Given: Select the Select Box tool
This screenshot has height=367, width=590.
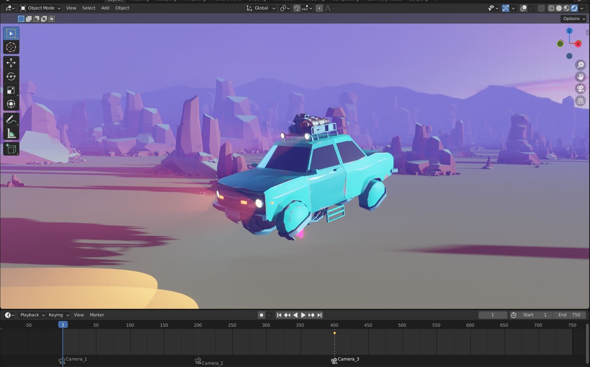Looking at the screenshot, I should 11,33.
